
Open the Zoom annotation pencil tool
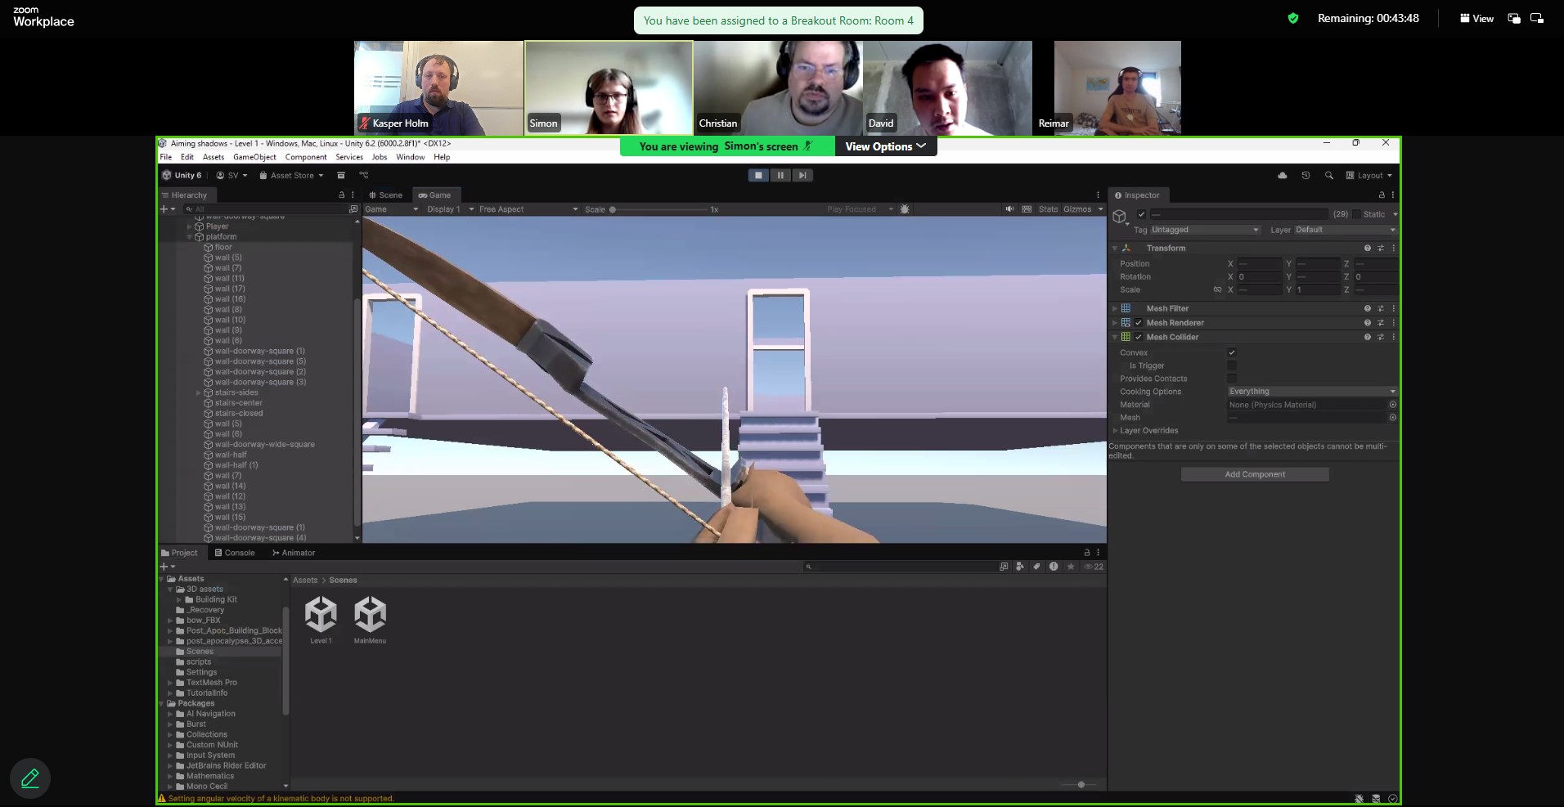30,778
